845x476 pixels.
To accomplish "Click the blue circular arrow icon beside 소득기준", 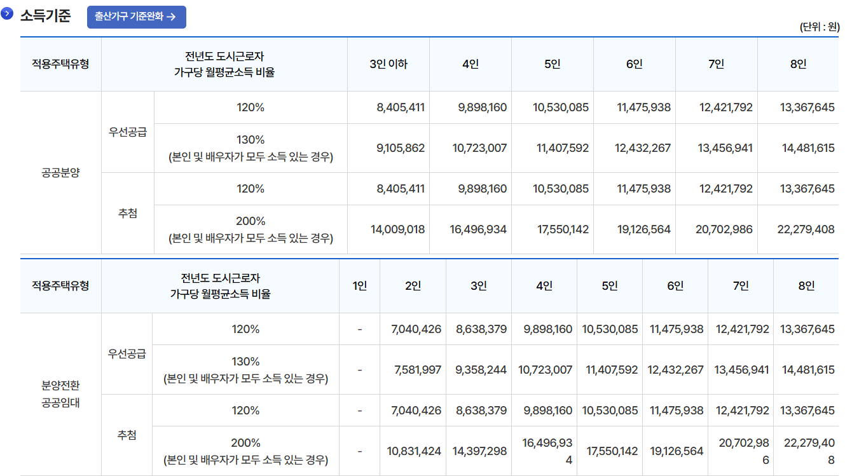I will coord(6,12).
